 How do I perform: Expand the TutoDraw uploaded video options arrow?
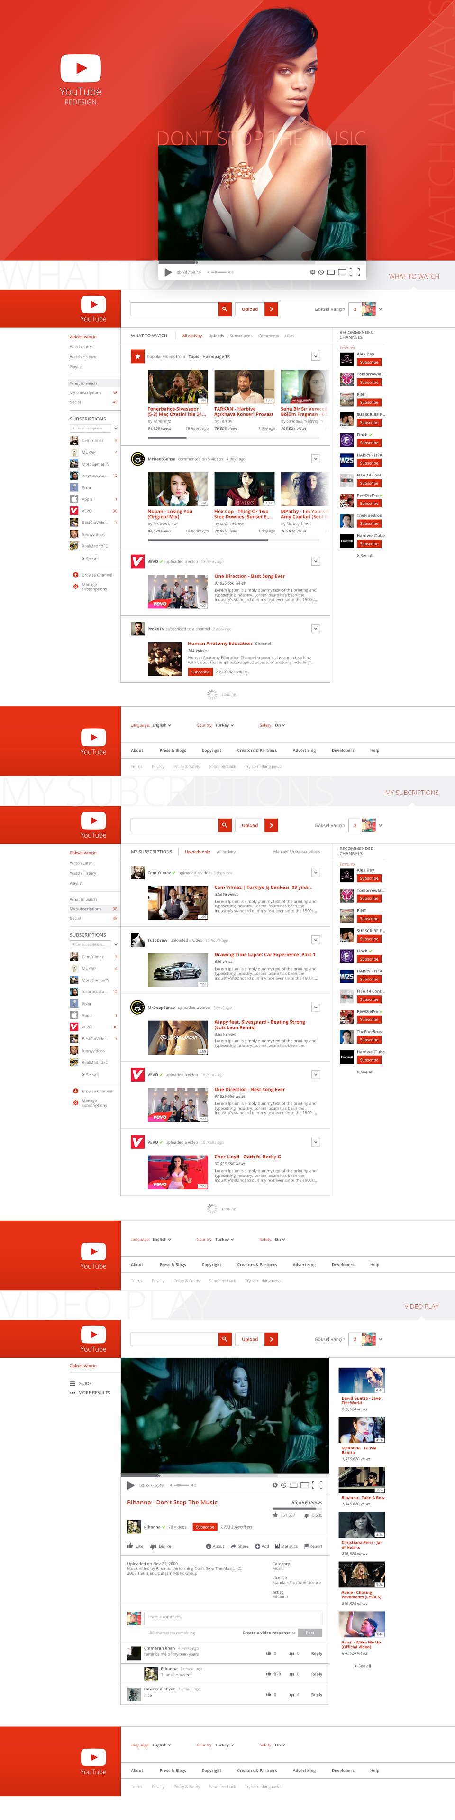316,941
